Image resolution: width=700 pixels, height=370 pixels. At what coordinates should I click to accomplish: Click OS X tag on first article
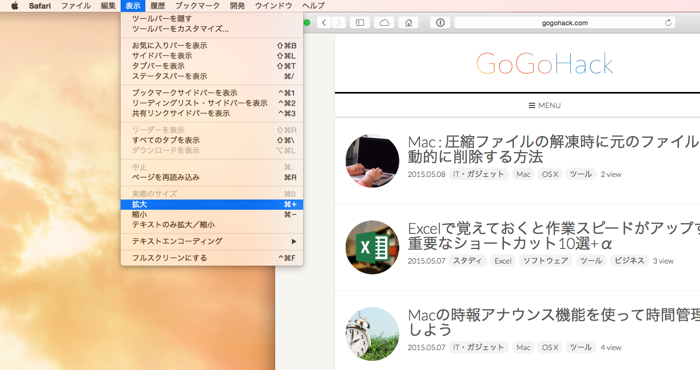550,174
